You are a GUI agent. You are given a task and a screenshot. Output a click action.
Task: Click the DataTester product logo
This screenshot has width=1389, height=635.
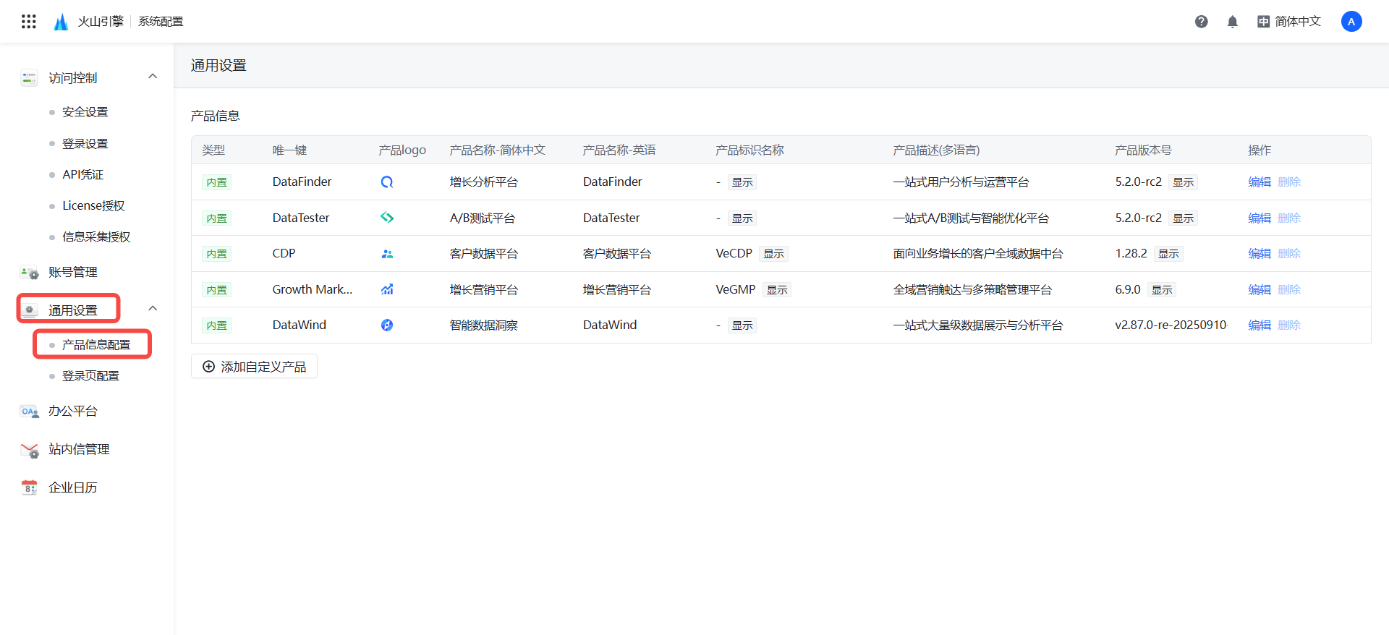tap(387, 218)
